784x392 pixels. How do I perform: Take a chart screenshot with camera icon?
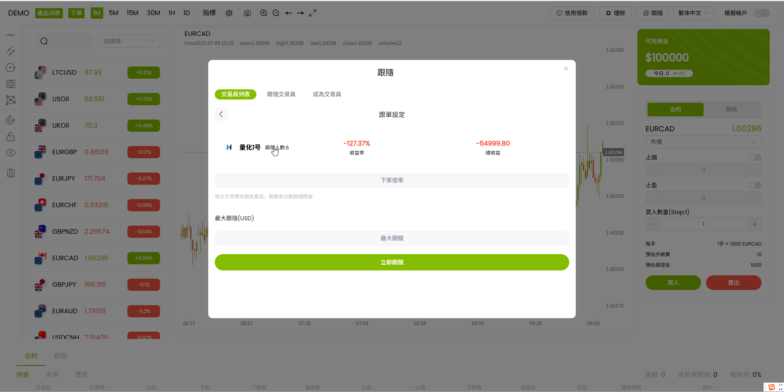tap(247, 13)
